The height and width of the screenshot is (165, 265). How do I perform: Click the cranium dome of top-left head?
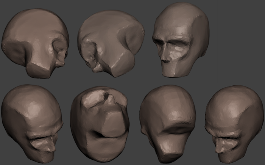click(x=34, y=23)
